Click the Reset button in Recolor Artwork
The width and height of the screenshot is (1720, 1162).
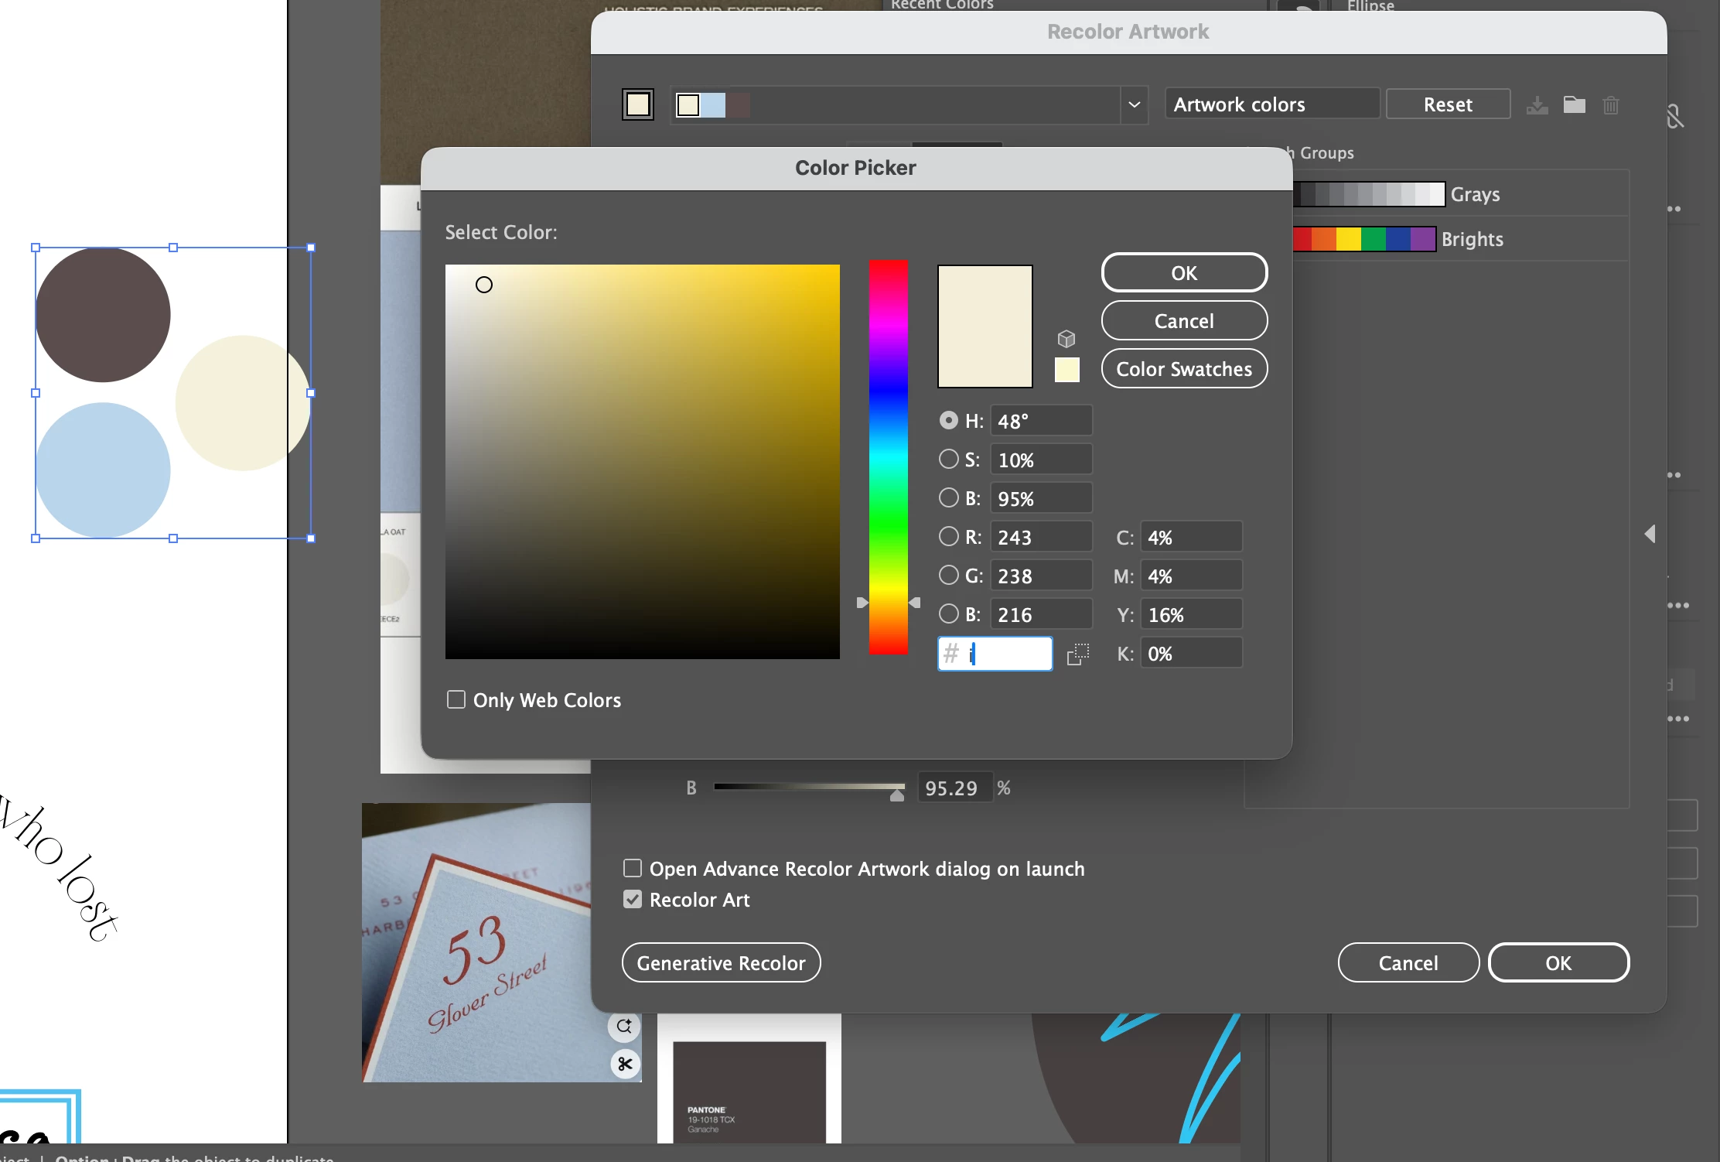point(1447,104)
